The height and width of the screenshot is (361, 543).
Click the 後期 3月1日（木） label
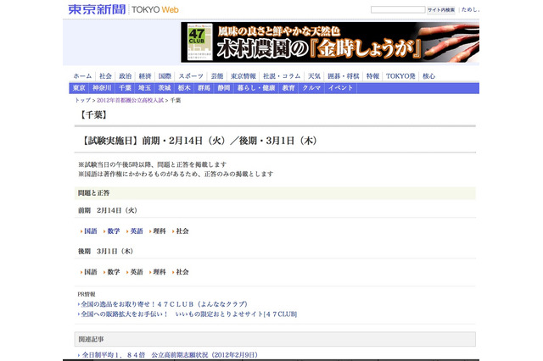(105, 252)
